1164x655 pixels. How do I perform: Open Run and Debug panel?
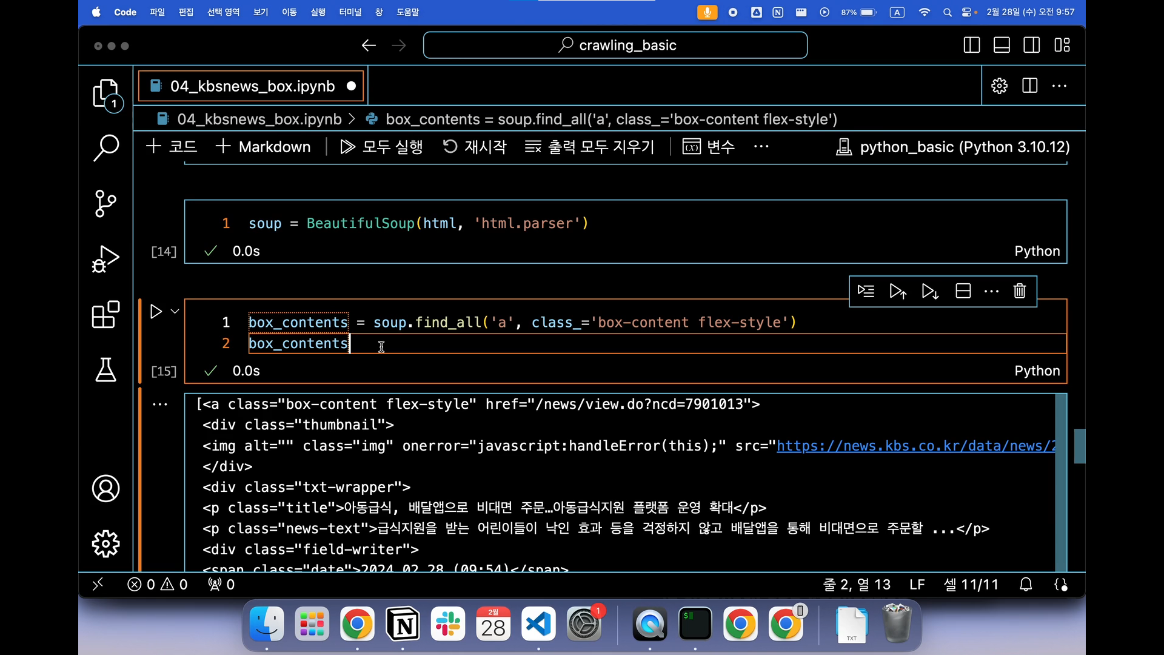106,259
